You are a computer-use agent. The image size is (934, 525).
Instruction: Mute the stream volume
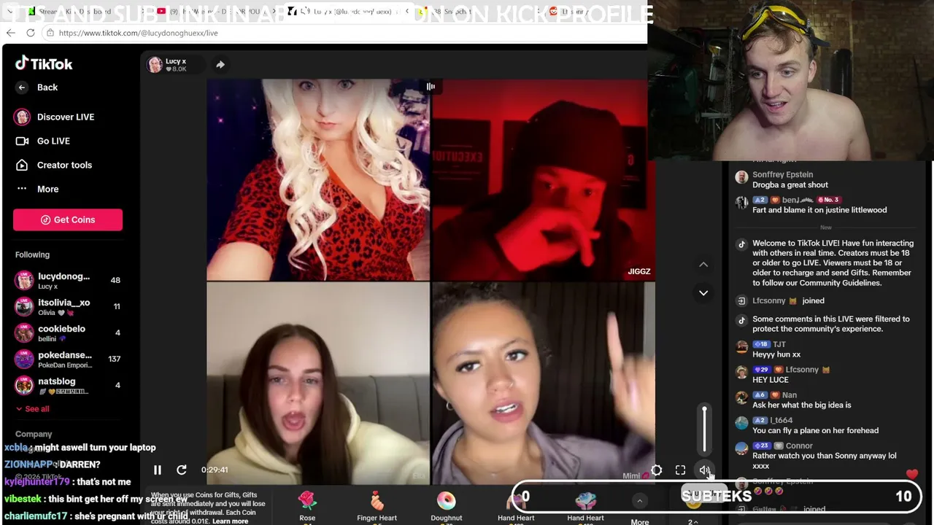pos(704,470)
